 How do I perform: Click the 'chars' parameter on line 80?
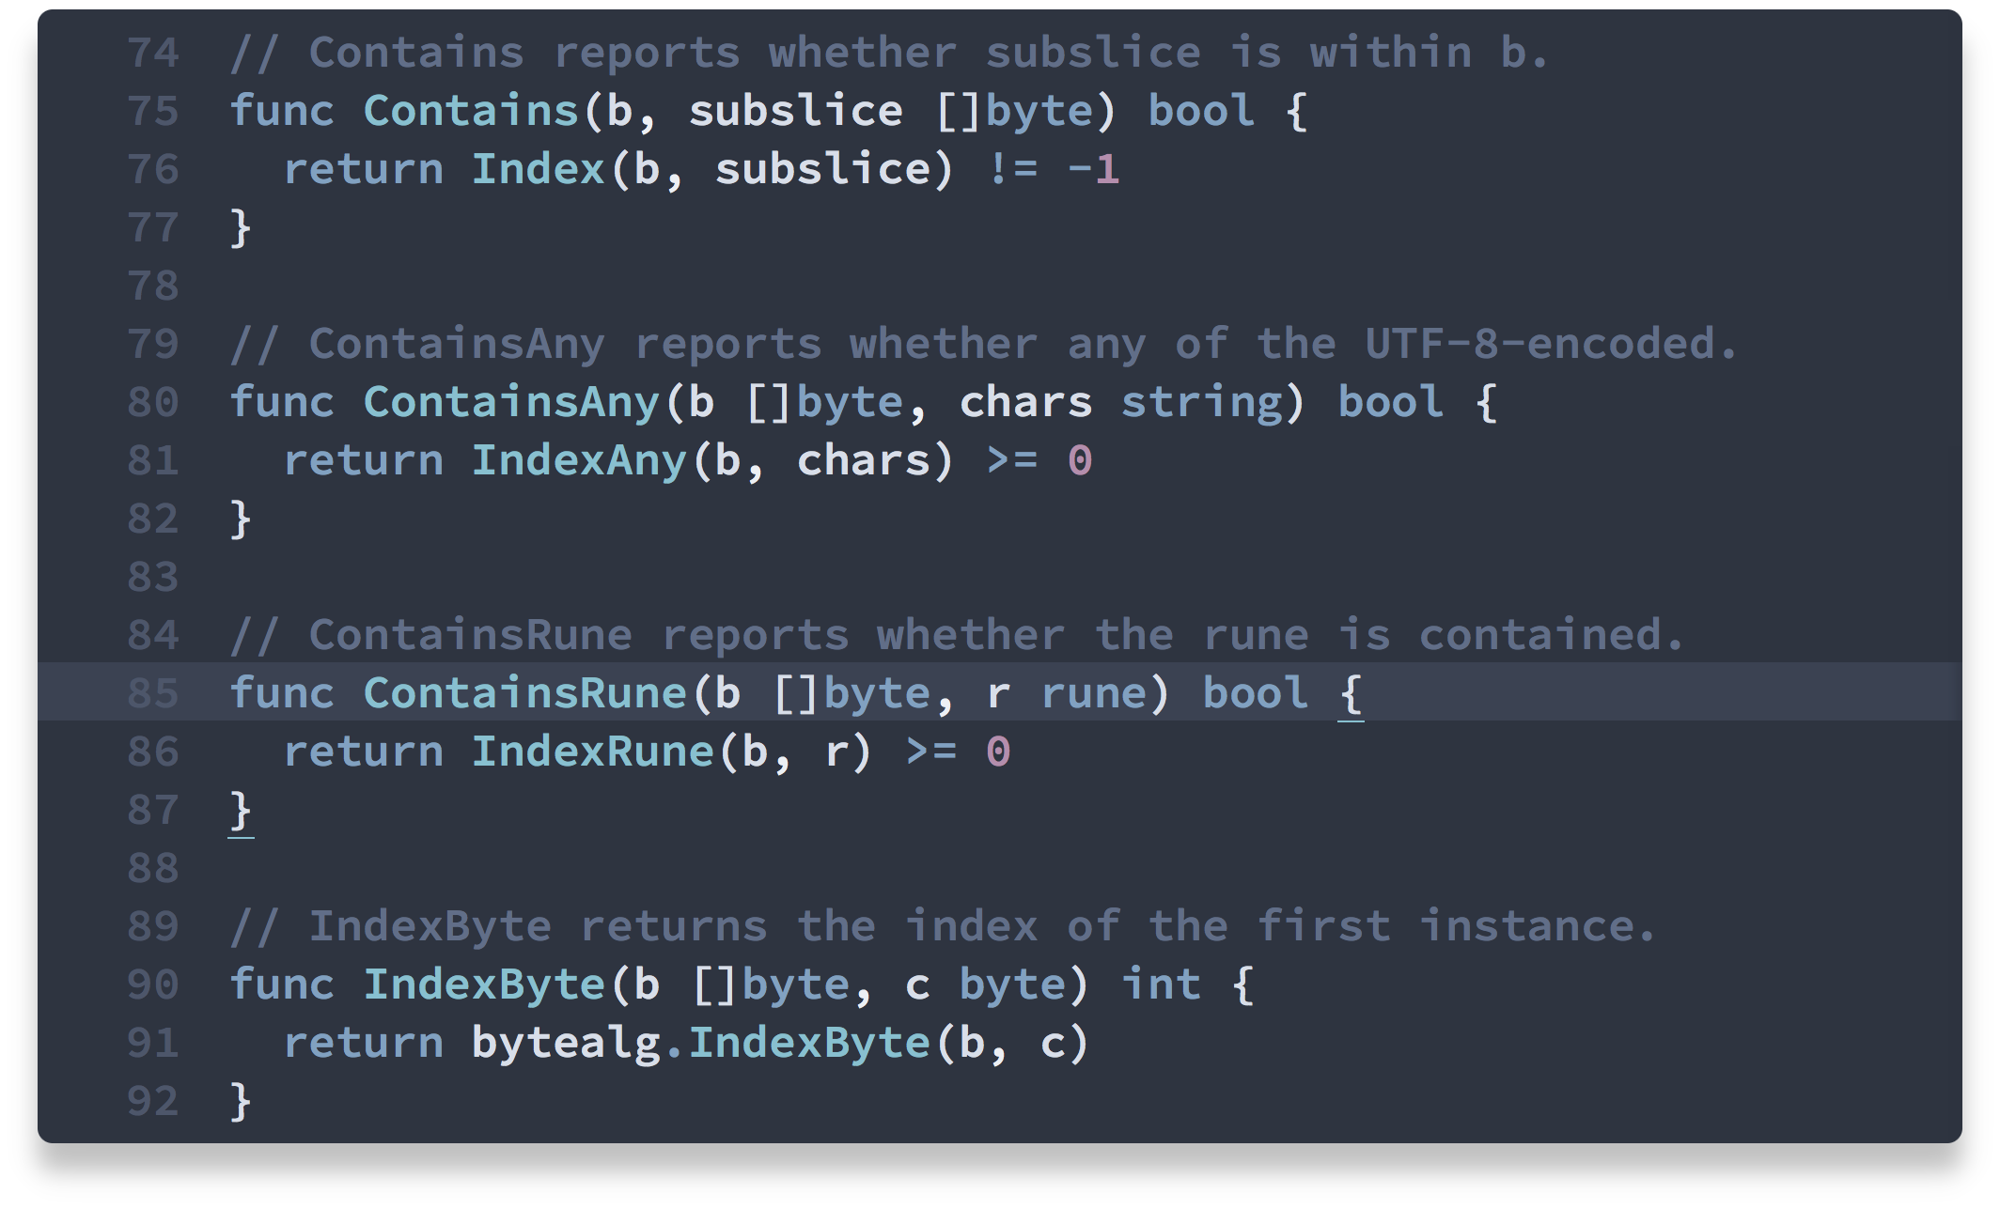[x=1025, y=402]
